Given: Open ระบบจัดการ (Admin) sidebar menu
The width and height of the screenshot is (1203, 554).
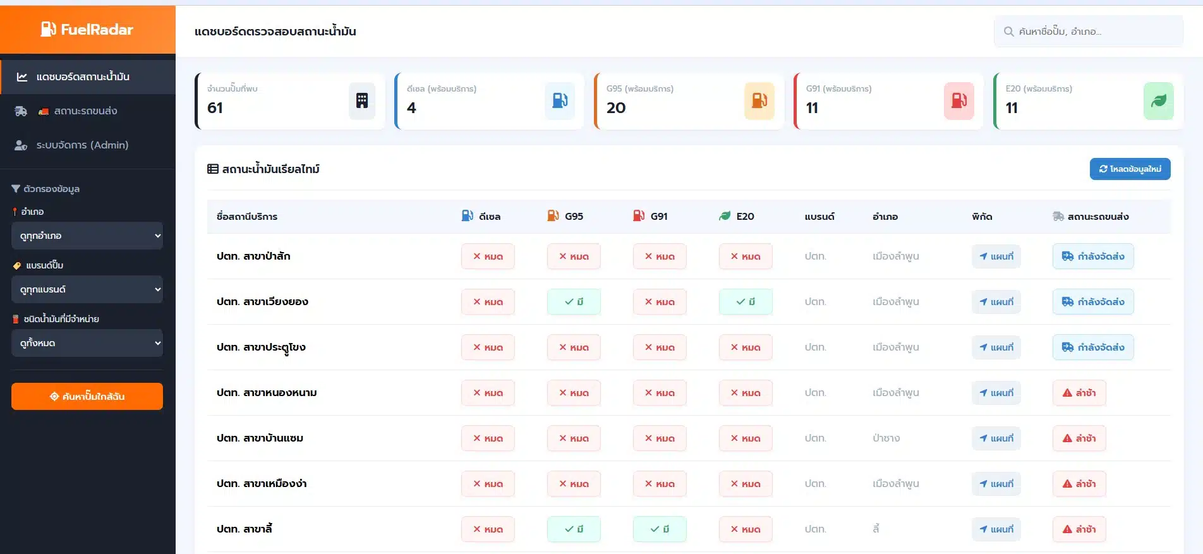Looking at the screenshot, I should [88, 145].
